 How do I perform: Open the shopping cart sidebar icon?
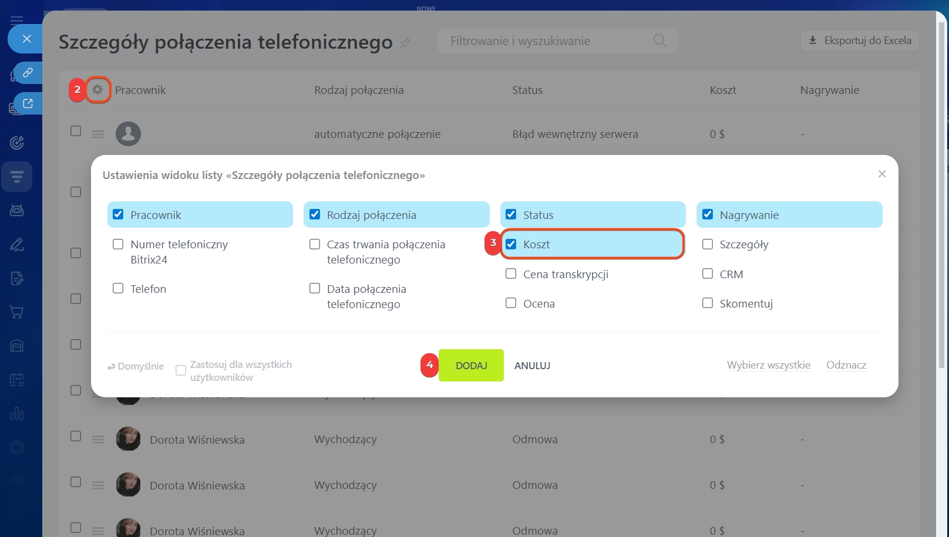point(17,312)
